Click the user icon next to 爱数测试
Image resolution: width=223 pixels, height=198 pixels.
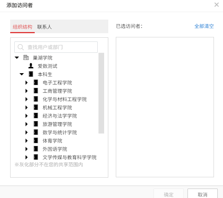coord(31,66)
